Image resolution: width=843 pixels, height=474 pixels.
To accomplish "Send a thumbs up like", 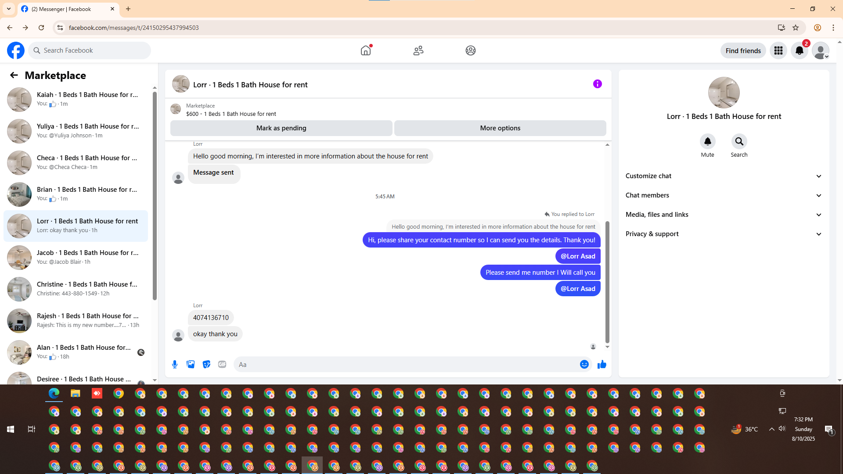I will coord(602,364).
